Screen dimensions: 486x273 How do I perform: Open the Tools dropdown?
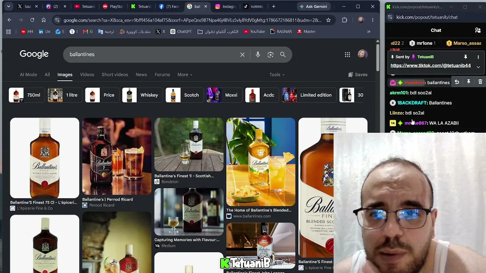click(x=277, y=75)
